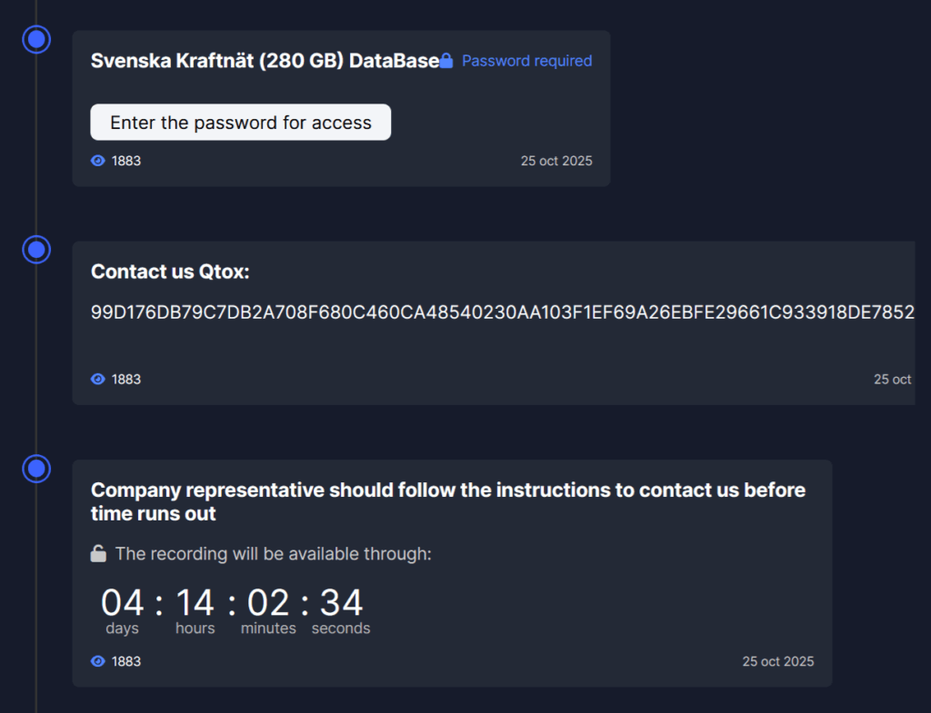Click the Password required link

526,61
